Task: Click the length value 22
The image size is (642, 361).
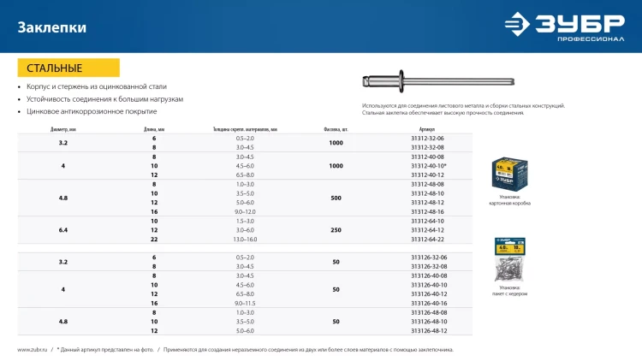Action: click(154, 239)
